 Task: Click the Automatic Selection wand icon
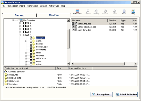(6, 71)
